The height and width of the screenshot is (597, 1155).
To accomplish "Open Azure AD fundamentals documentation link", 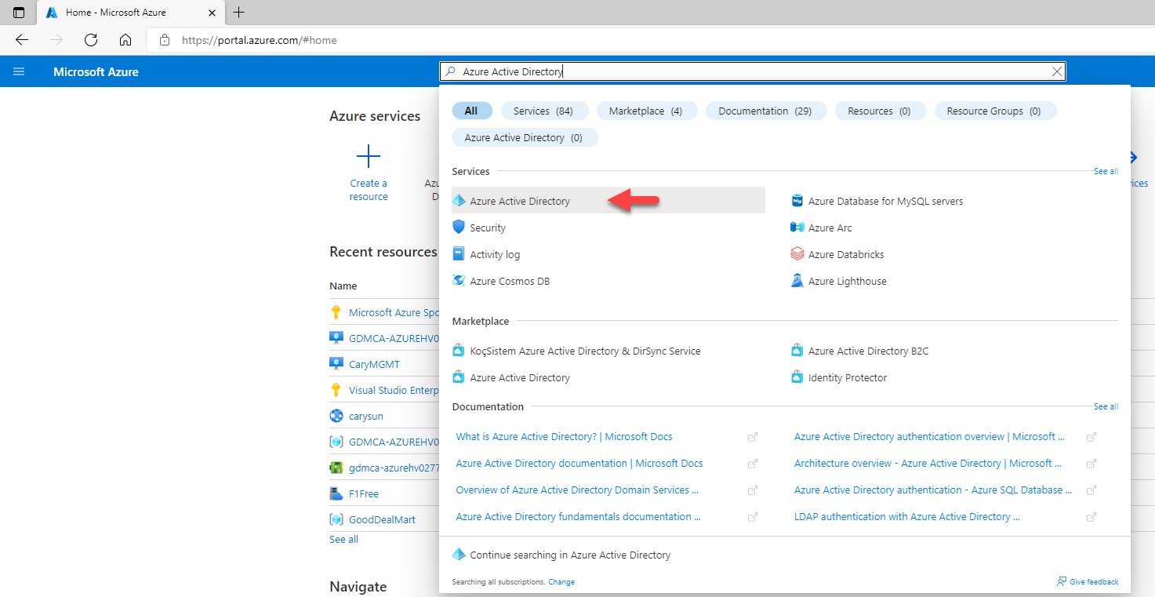I will [x=578, y=516].
